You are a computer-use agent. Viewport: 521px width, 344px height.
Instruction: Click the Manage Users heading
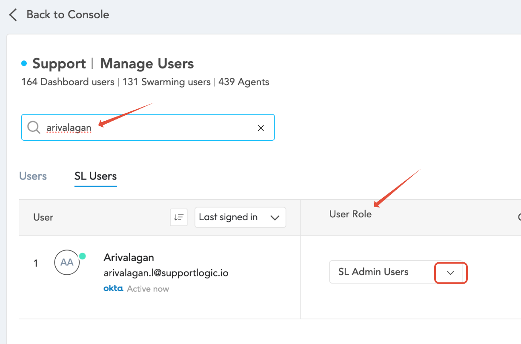[x=147, y=64]
